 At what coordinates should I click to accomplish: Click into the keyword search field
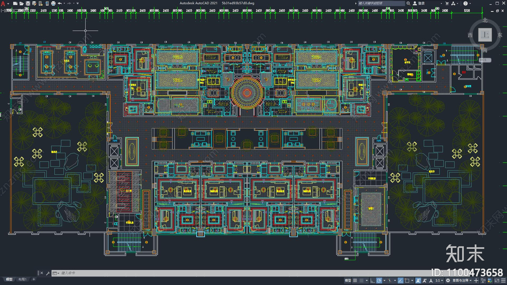pyautogui.click(x=381, y=3)
